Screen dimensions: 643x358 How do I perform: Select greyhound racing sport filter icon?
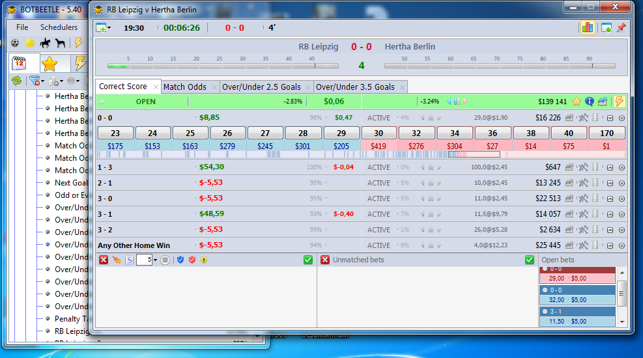(61, 43)
